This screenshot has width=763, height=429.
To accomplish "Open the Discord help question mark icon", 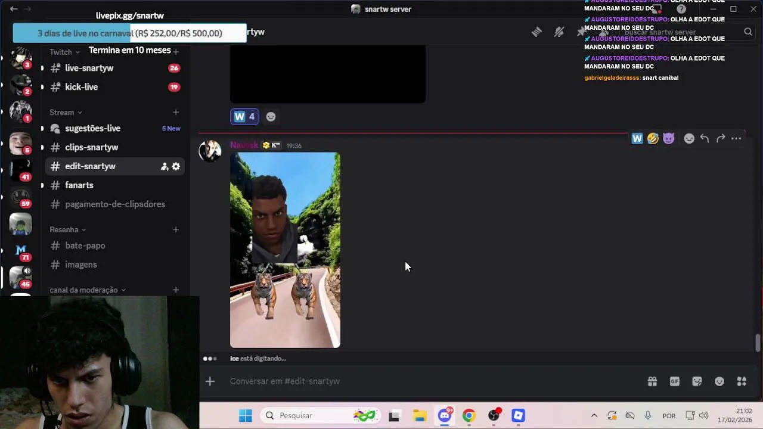I will pos(681,9).
